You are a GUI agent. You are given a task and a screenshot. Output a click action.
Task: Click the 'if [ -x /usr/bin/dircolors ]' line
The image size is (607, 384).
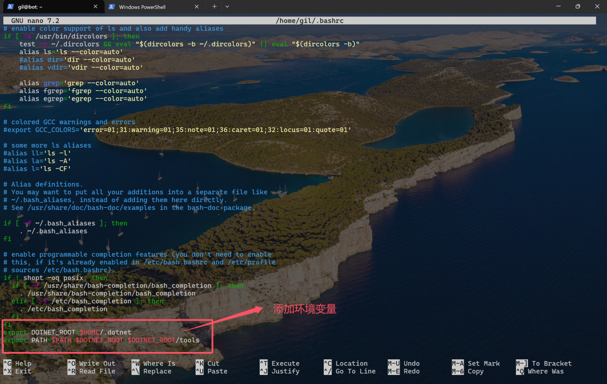pos(71,36)
